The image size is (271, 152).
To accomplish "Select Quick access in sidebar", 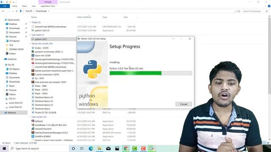I will coord(14,20).
